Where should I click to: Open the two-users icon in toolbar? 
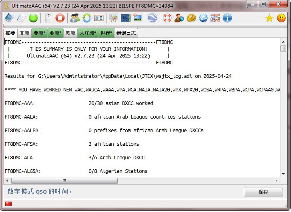75,18
